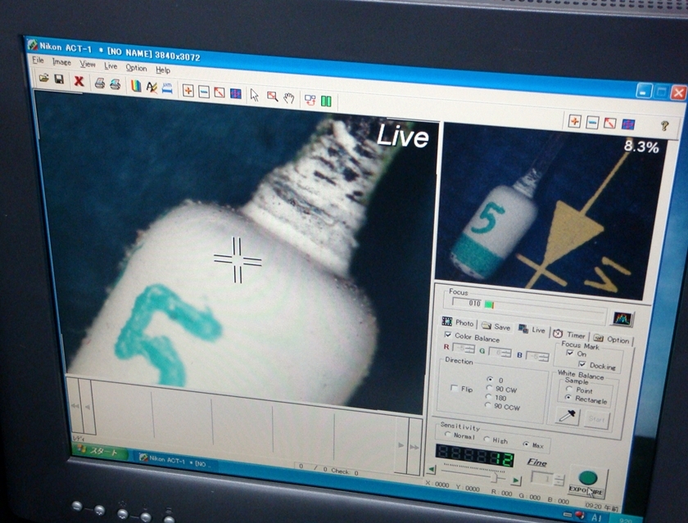Click the stepper next to Fine label
The width and height of the screenshot is (688, 523).
tap(548, 479)
